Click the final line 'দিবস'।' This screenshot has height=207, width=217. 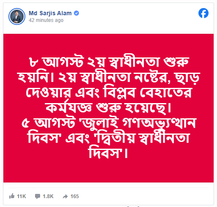(x=108, y=152)
